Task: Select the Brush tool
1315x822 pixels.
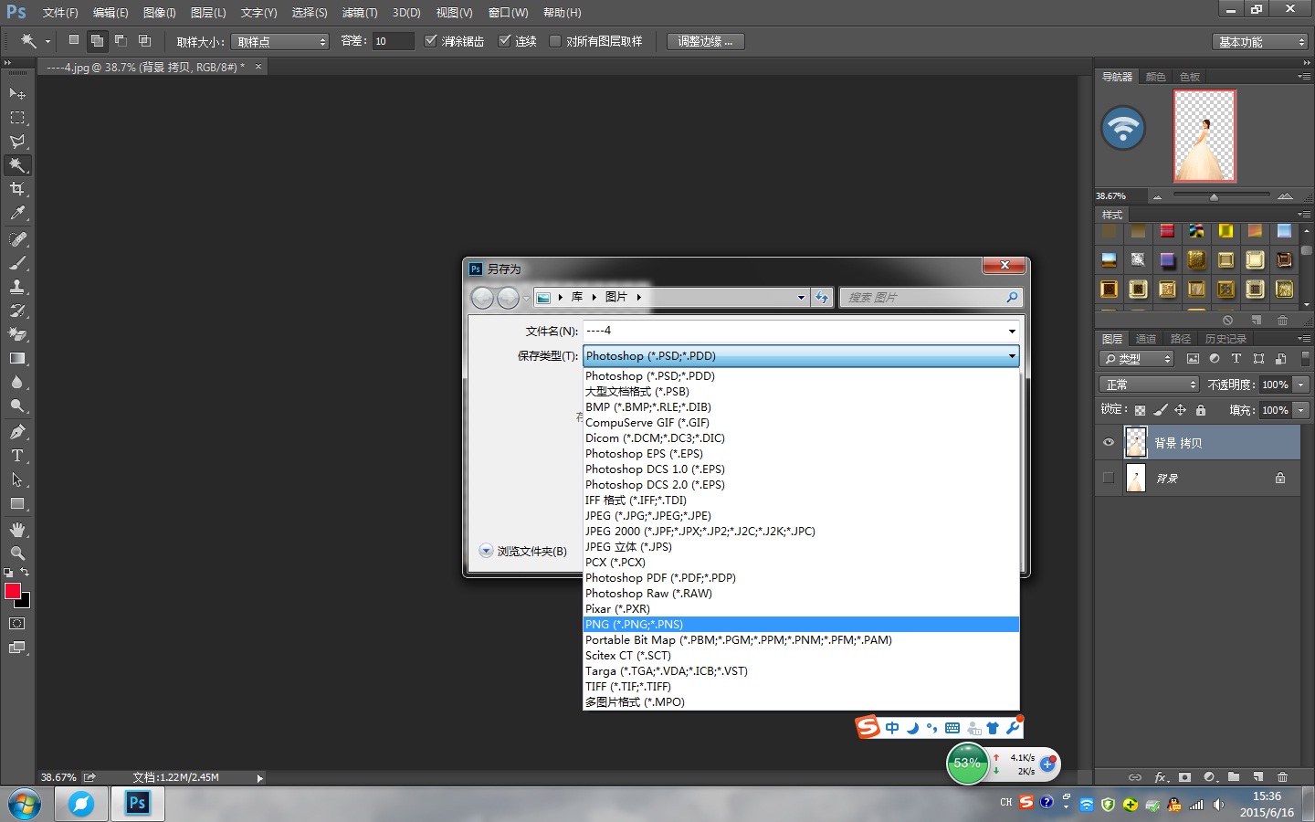Action: point(16,263)
